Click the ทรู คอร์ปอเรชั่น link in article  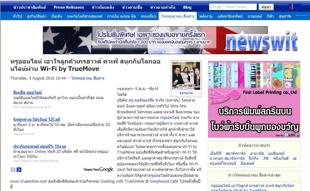point(141,100)
